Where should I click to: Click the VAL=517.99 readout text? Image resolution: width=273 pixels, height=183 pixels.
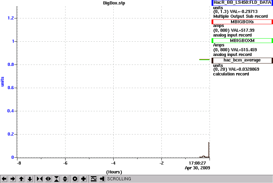click(x=242, y=30)
